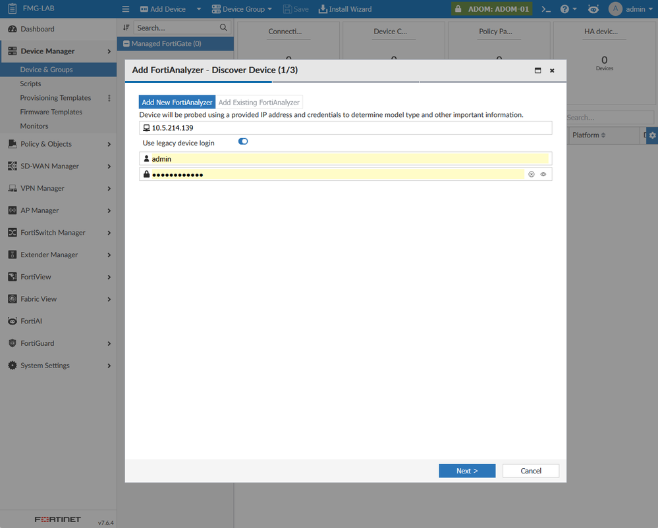The height and width of the screenshot is (528, 658).
Task: Click the hamburger menu toggle icon
Action: (x=125, y=9)
